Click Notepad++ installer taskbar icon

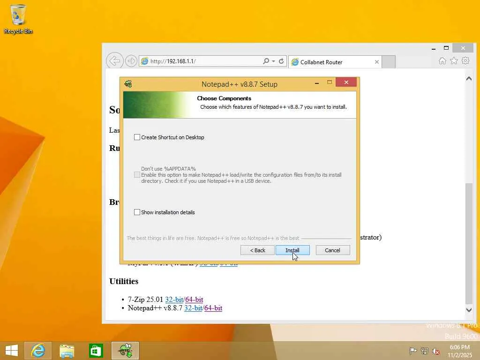(x=125, y=351)
